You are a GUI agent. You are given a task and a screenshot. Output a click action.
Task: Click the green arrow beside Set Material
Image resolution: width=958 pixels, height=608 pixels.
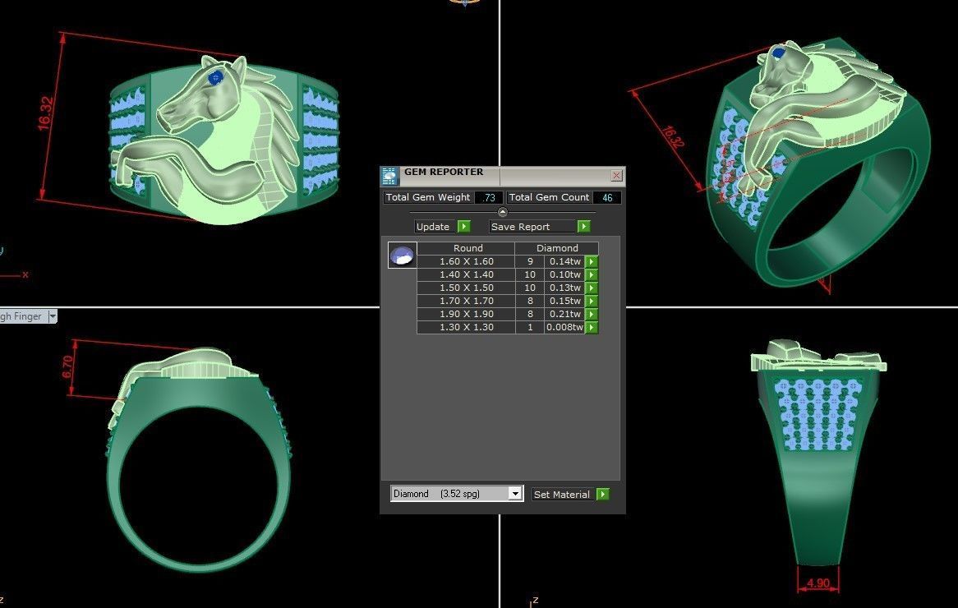604,494
